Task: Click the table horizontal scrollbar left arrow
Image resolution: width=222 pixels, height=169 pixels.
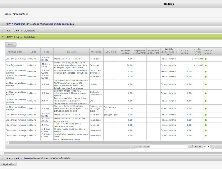Action: 7,142
